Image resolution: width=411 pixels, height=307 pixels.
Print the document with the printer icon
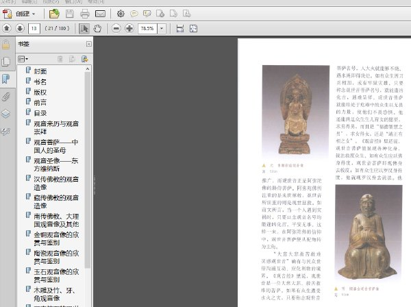point(85,14)
